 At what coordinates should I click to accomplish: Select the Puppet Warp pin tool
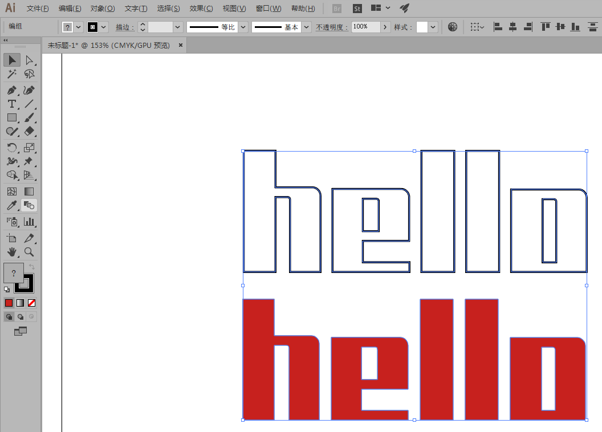point(29,161)
